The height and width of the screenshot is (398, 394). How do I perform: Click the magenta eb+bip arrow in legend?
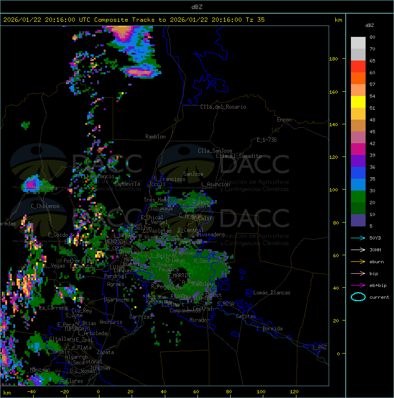coord(358,286)
